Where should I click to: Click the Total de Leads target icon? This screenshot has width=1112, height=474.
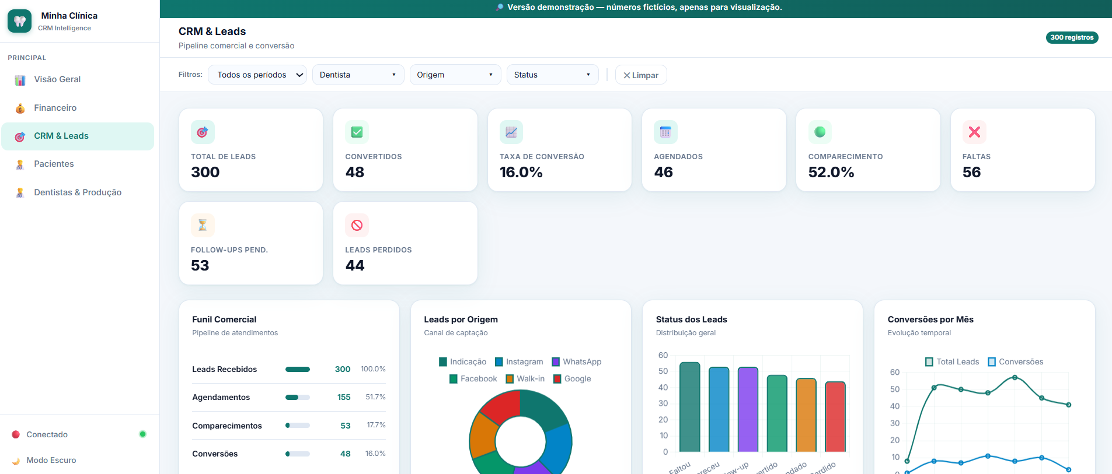[x=203, y=132]
